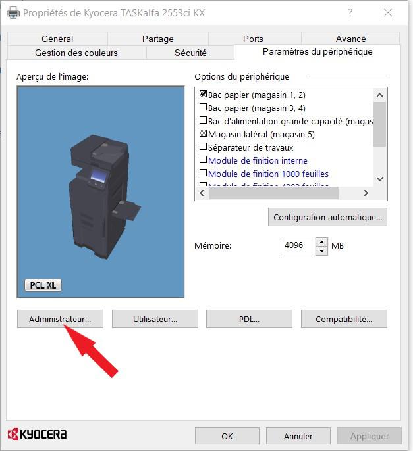Enable Module de finition interne
413x451 pixels.
coord(204,160)
